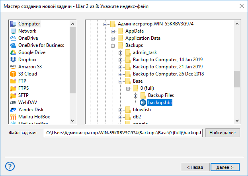The width and height of the screenshot is (248, 176).
Task: Click the Backup Files folder icon
Action: click(x=143, y=95)
